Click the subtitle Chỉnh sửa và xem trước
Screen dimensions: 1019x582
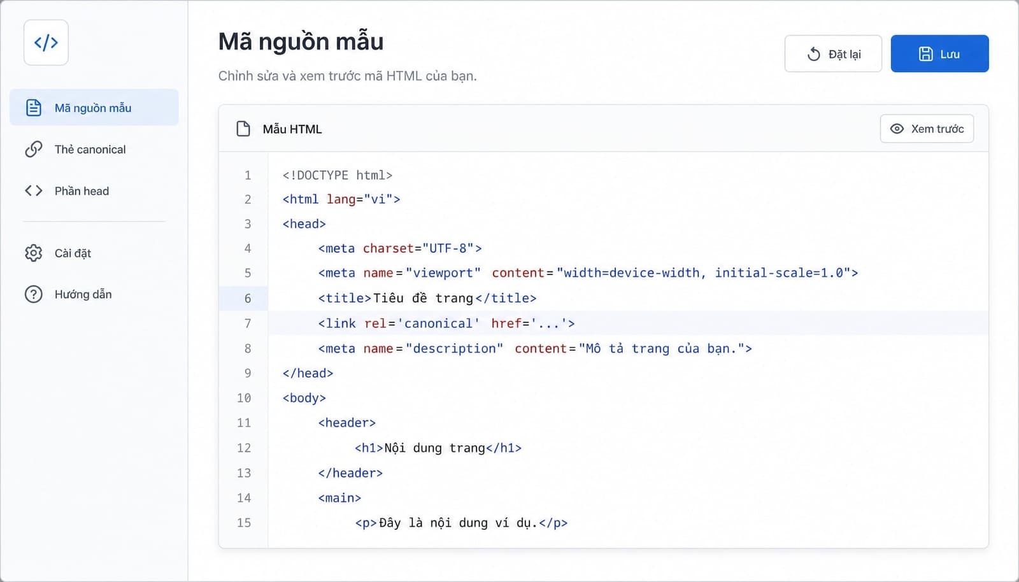point(348,76)
